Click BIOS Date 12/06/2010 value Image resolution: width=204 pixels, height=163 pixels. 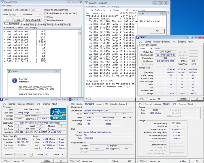tap(108, 138)
